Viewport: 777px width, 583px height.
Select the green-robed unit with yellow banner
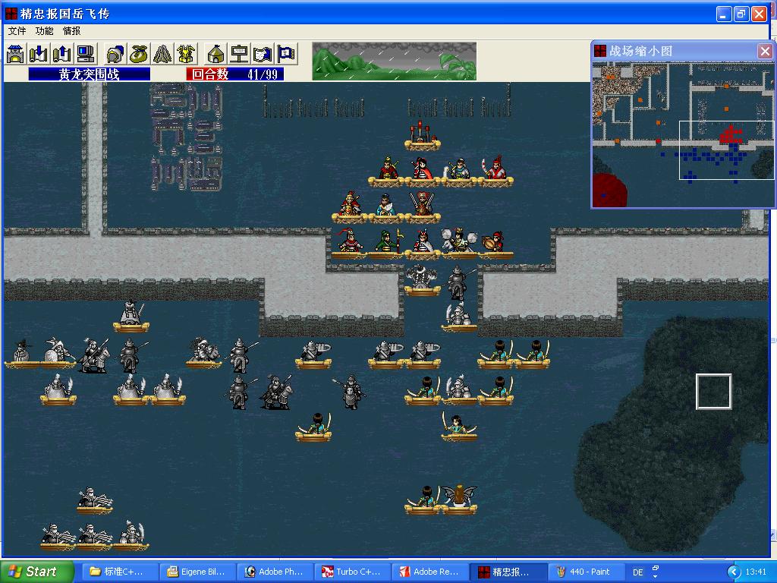[386, 243]
